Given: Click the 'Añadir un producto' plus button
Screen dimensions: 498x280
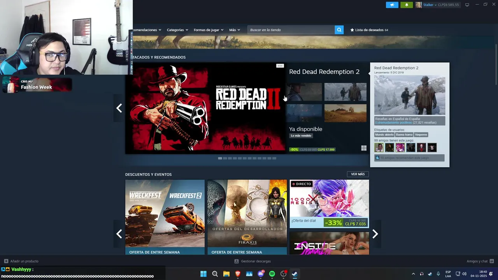Looking at the screenshot, I should coord(6,261).
